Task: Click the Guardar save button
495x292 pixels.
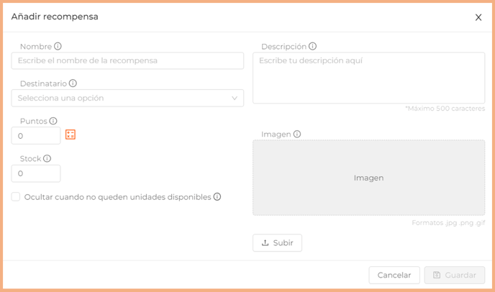Action: pos(455,275)
